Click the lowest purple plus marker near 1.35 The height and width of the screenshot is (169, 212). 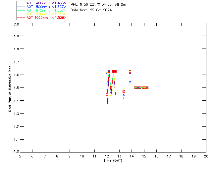[107, 107]
